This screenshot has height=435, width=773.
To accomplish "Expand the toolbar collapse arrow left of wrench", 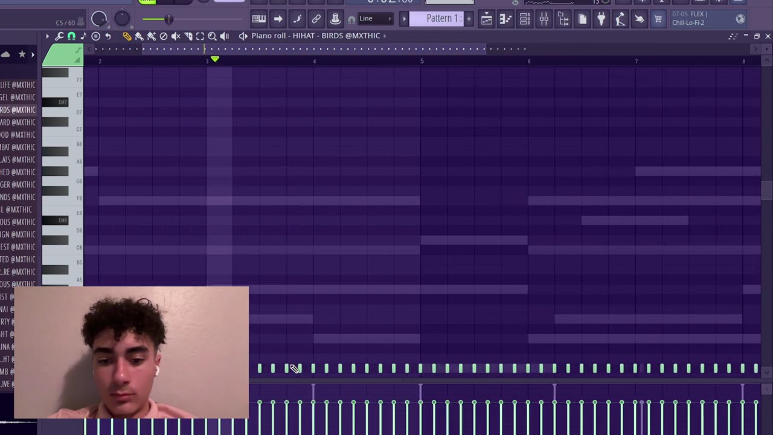I will tap(47, 36).
